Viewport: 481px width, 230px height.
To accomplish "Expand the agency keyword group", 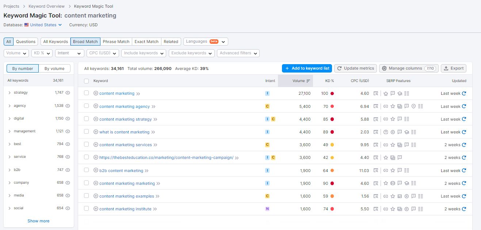I will 9,106.
